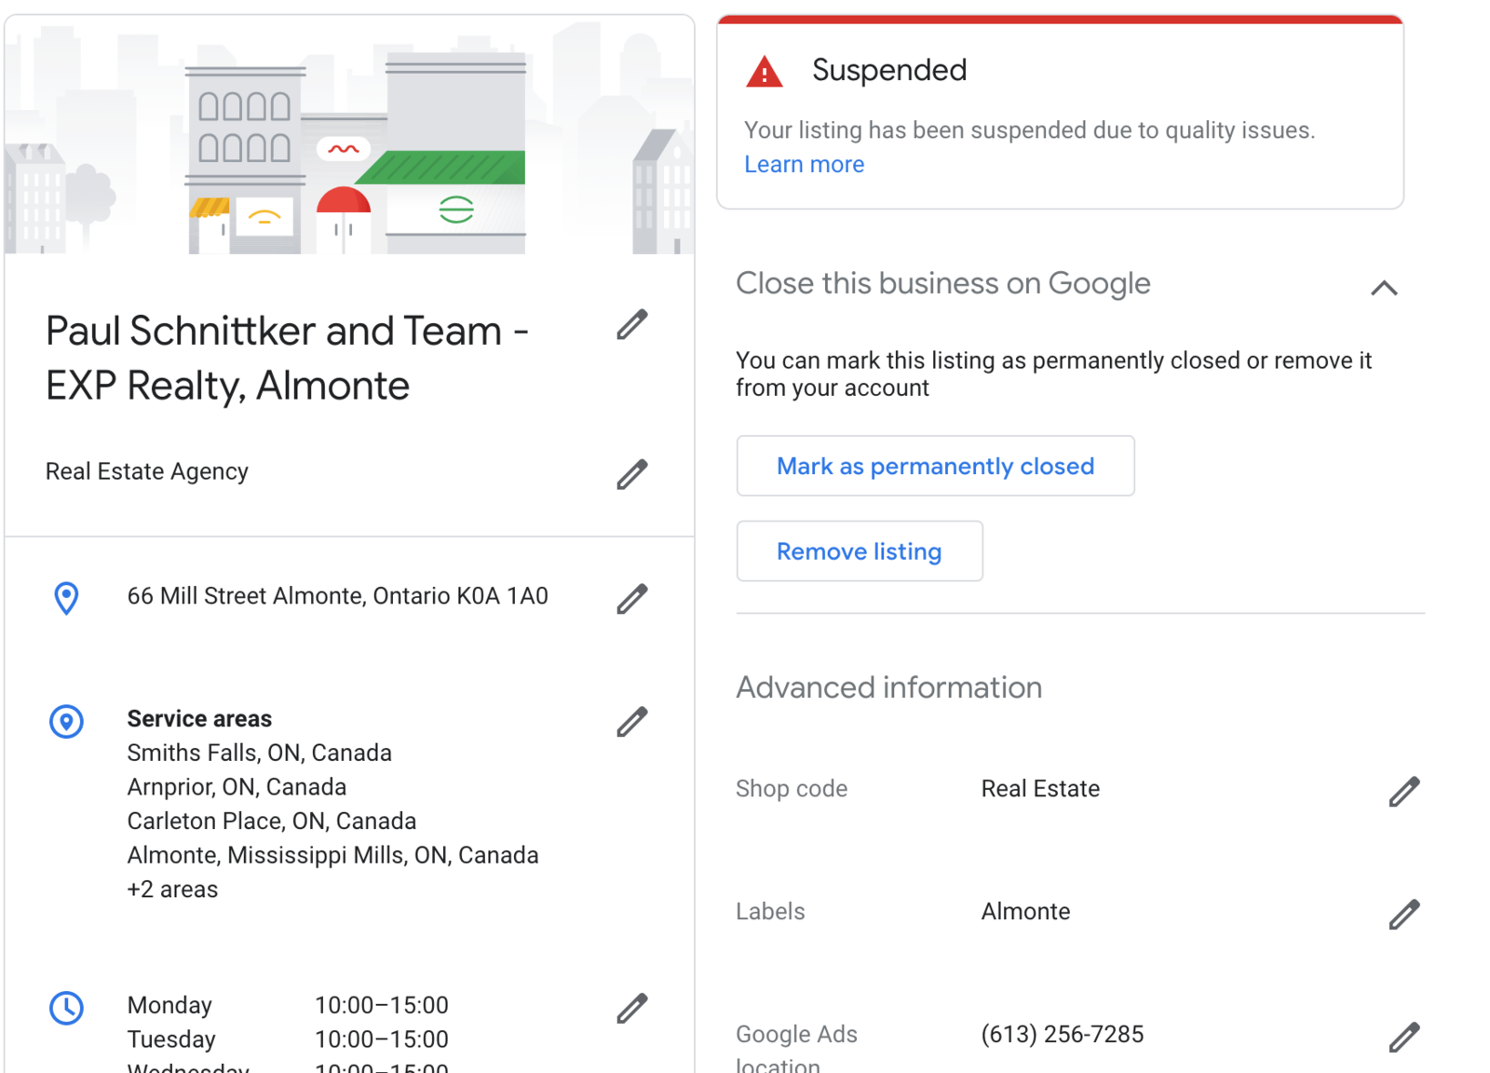
Task: Click Arnprior, ON, Canada service area
Action: click(237, 787)
